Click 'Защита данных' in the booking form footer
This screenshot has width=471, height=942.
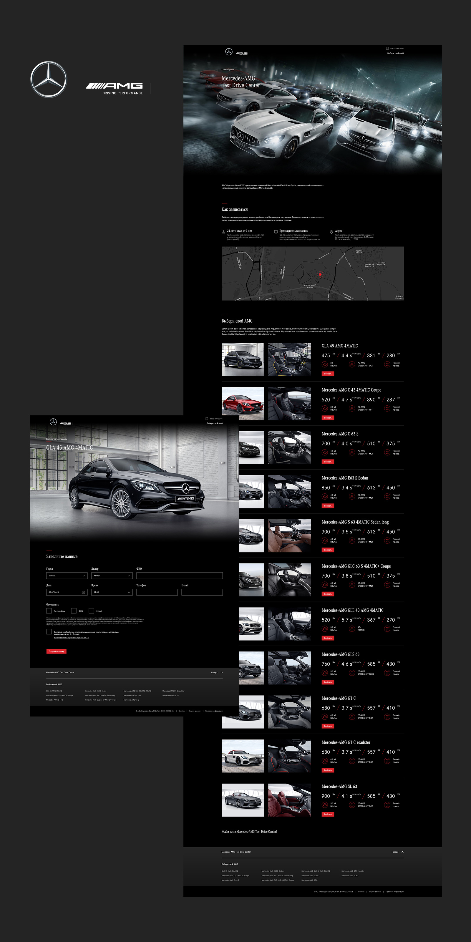coord(195,711)
